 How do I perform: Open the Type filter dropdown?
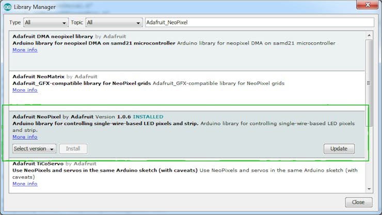(x=46, y=22)
